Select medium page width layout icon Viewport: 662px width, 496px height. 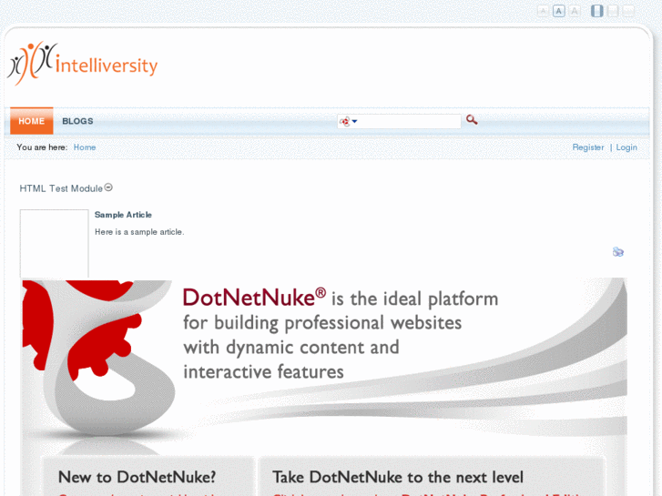613,11
